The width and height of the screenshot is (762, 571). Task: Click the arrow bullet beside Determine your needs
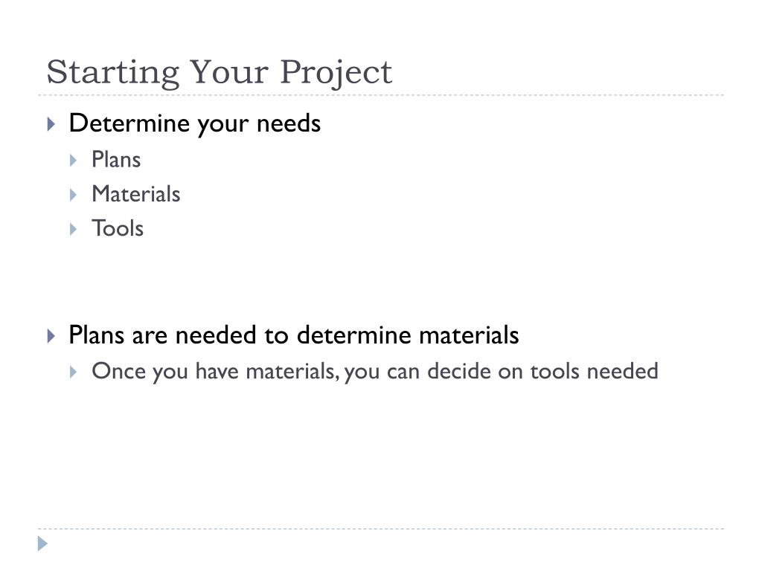(51, 124)
